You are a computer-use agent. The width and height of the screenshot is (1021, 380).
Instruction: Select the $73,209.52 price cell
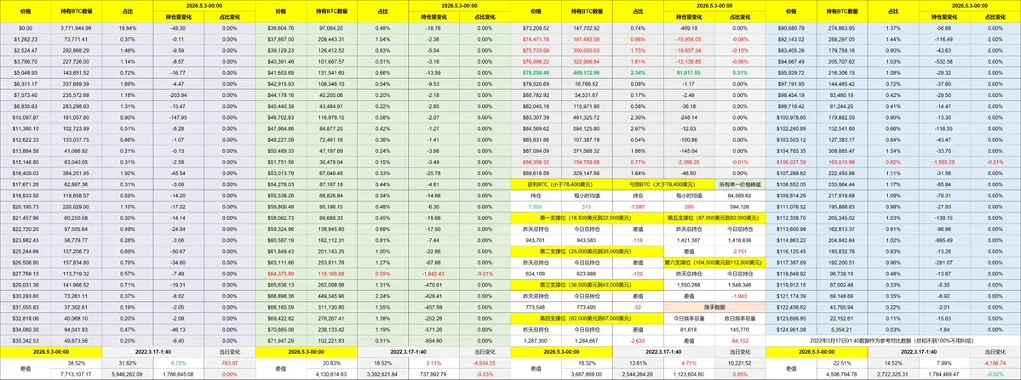coord(536,29)
